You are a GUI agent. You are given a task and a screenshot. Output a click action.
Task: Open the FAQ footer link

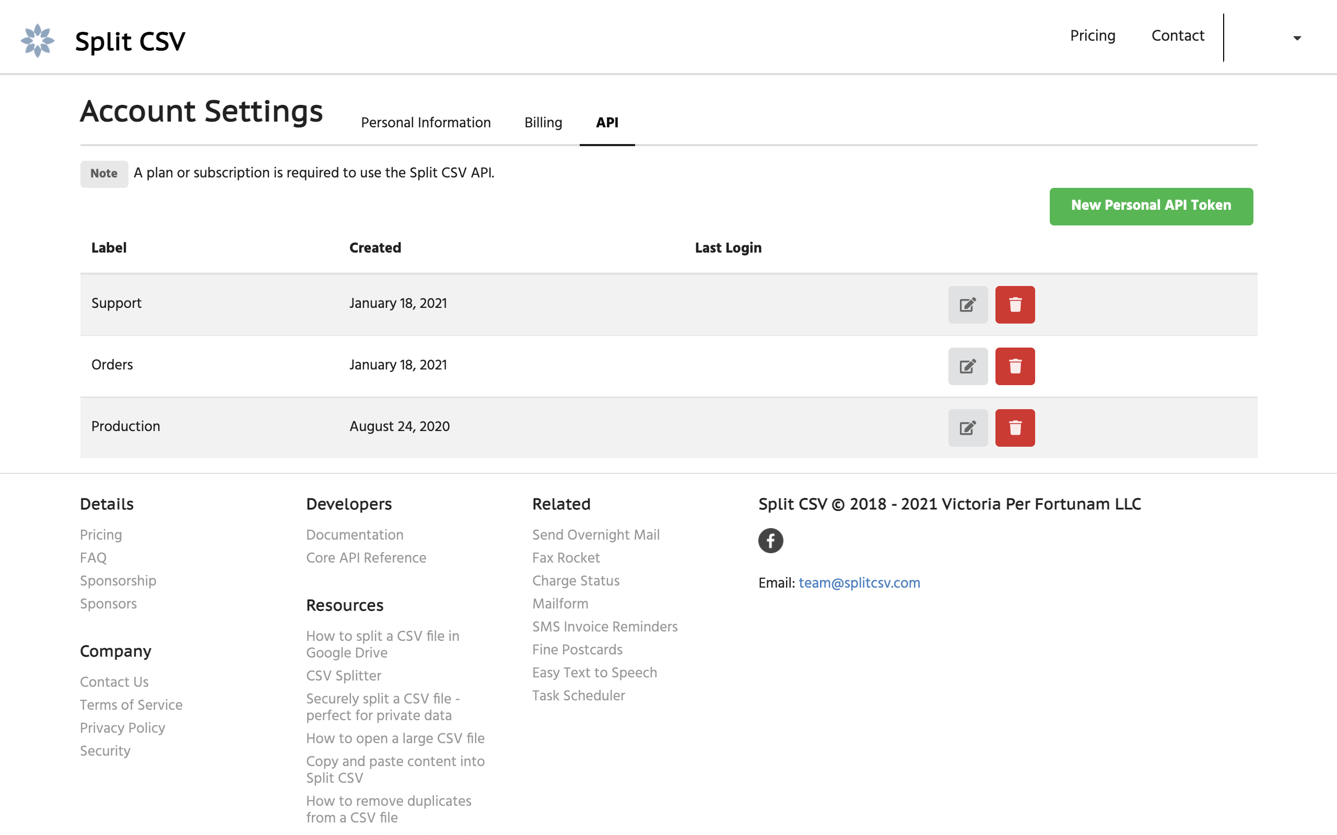point(93,558)
